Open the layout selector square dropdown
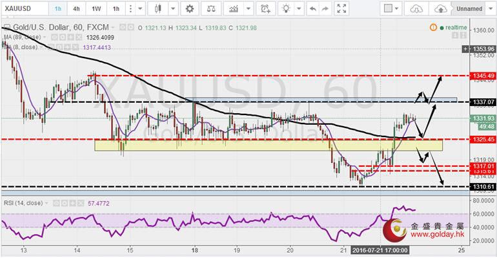The image size is (497, 258). (391, 8)
